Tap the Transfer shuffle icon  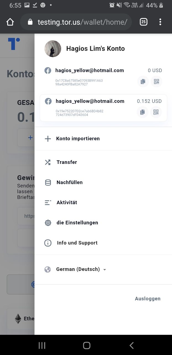[x=48, y=162]
